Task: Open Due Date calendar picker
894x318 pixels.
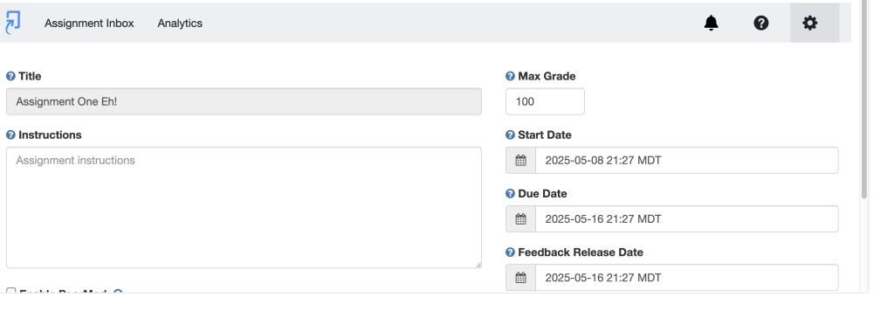Action: pos(520,219)
